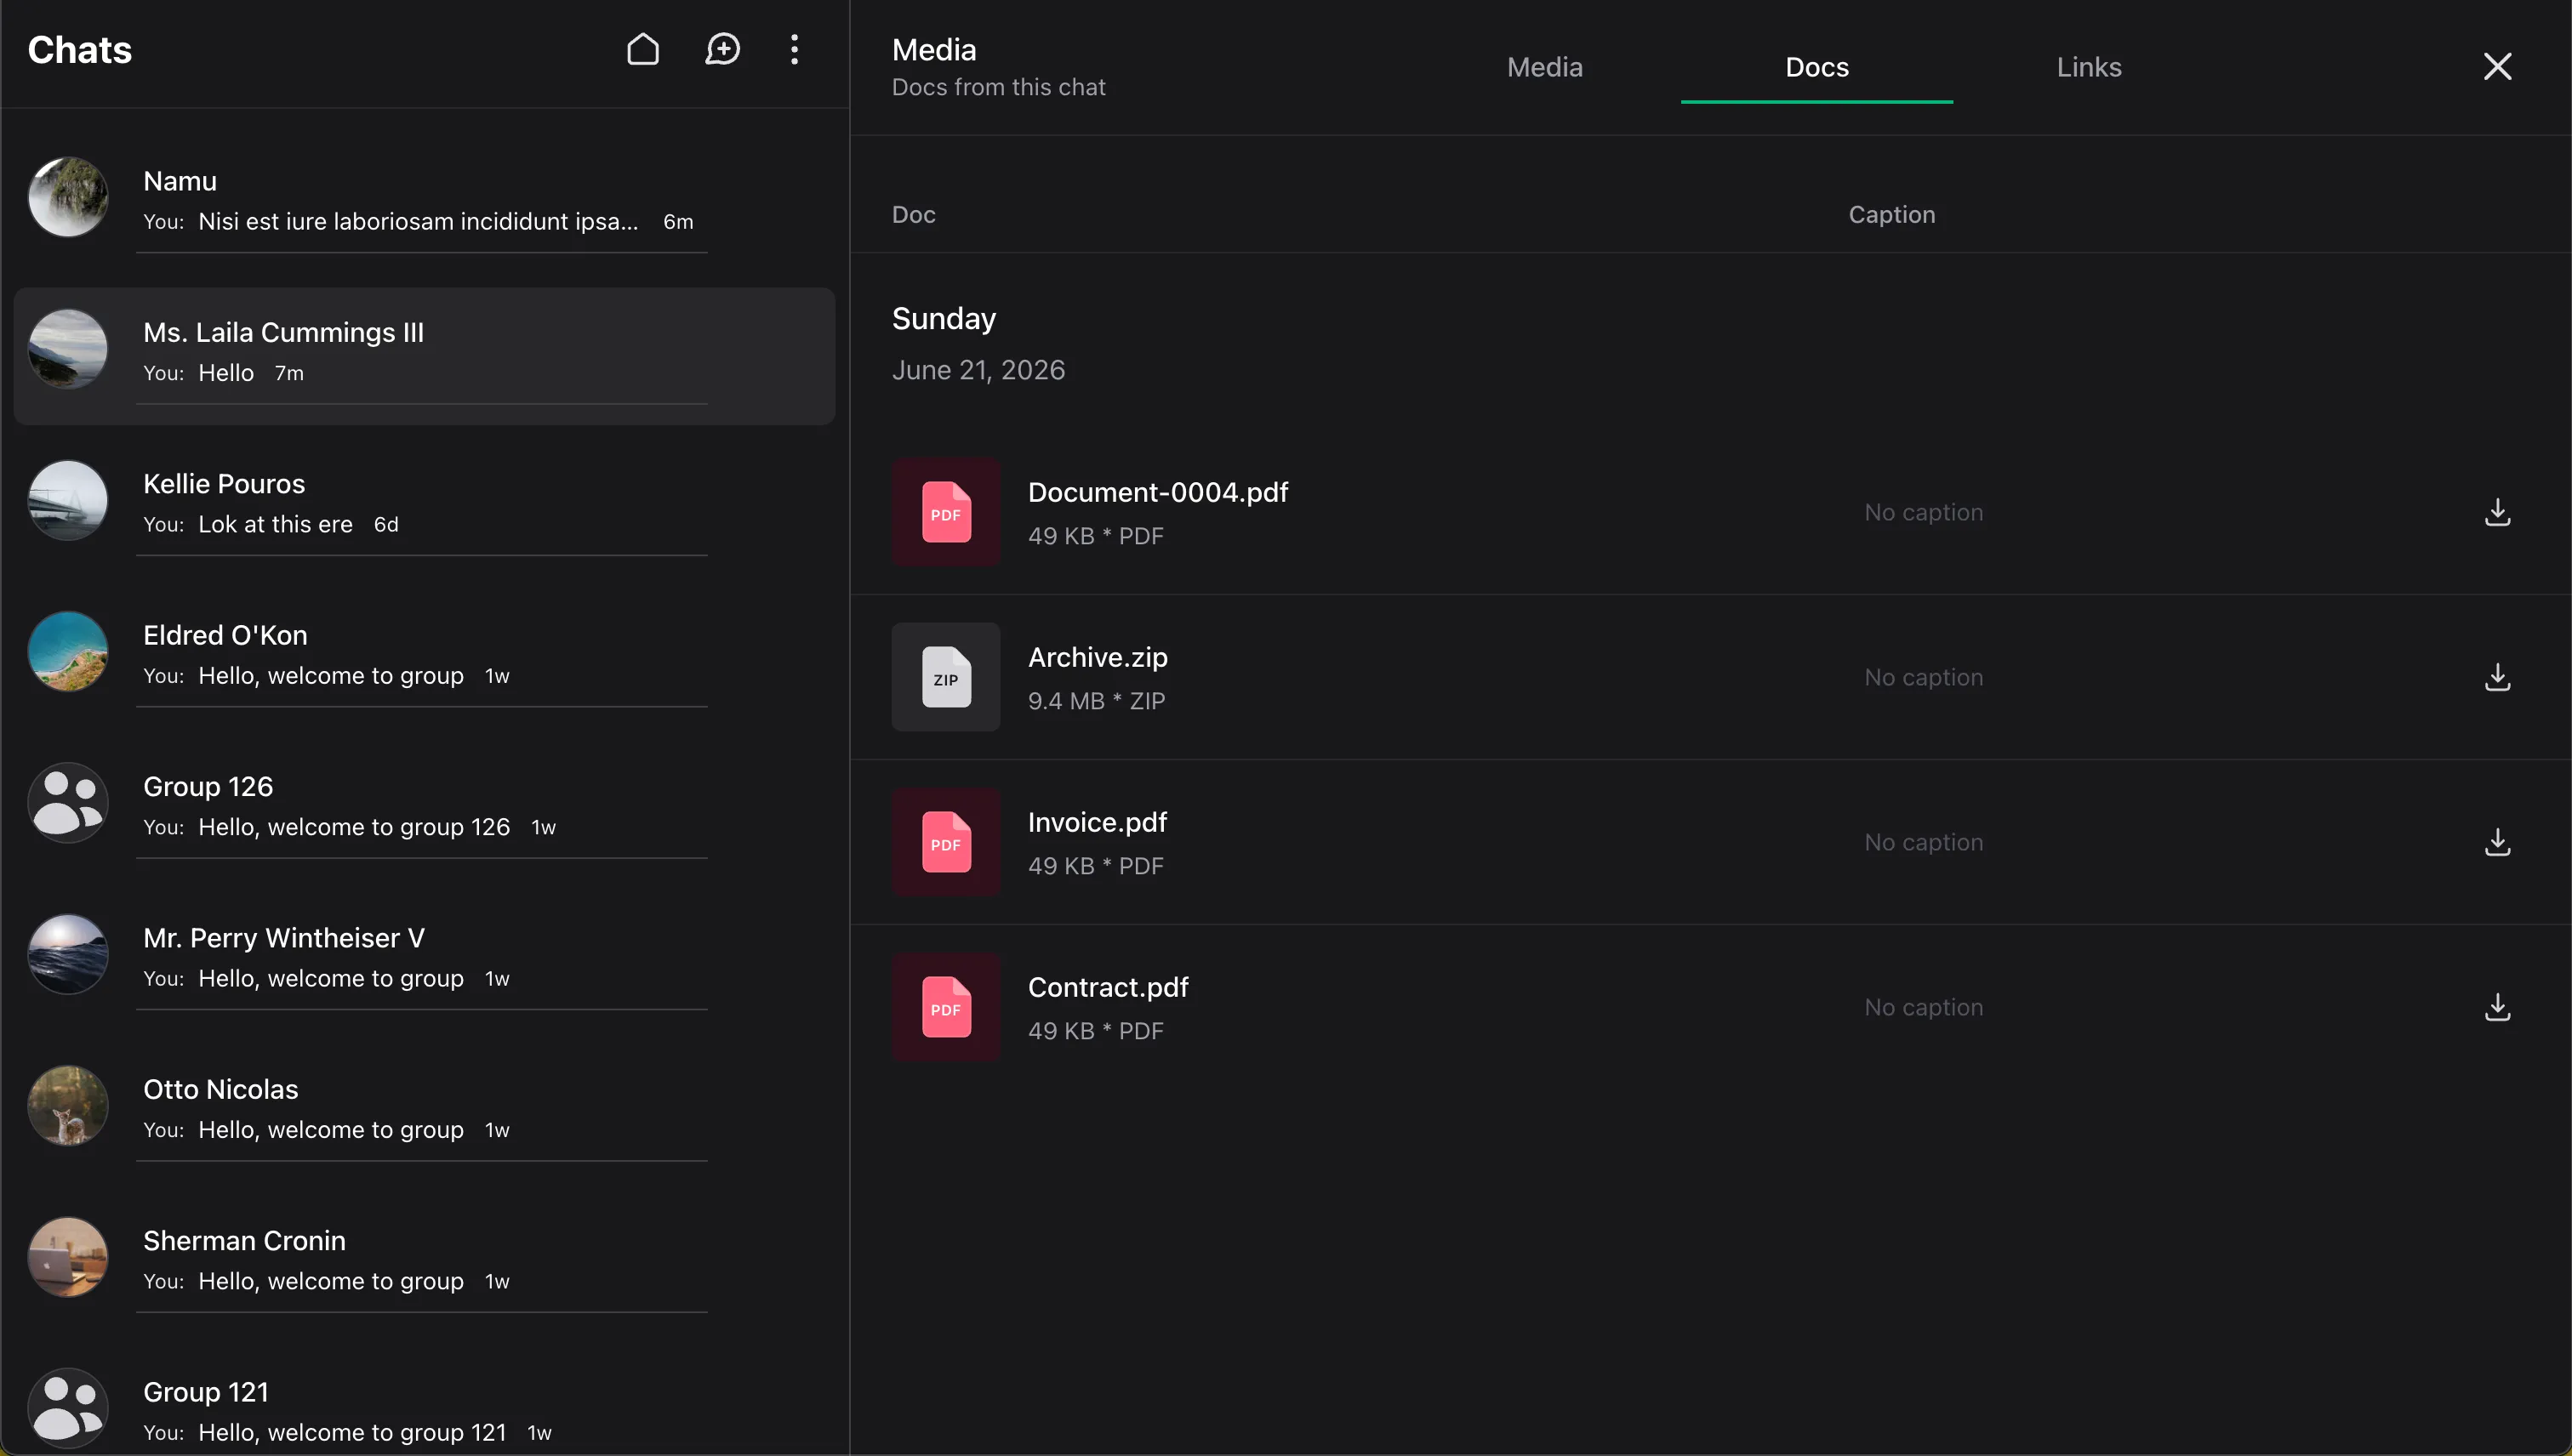The height and width of the screenshot is (1456, 2572).
Task: Click Eldred O'Kon profile picture
Action: coord(68,652)
